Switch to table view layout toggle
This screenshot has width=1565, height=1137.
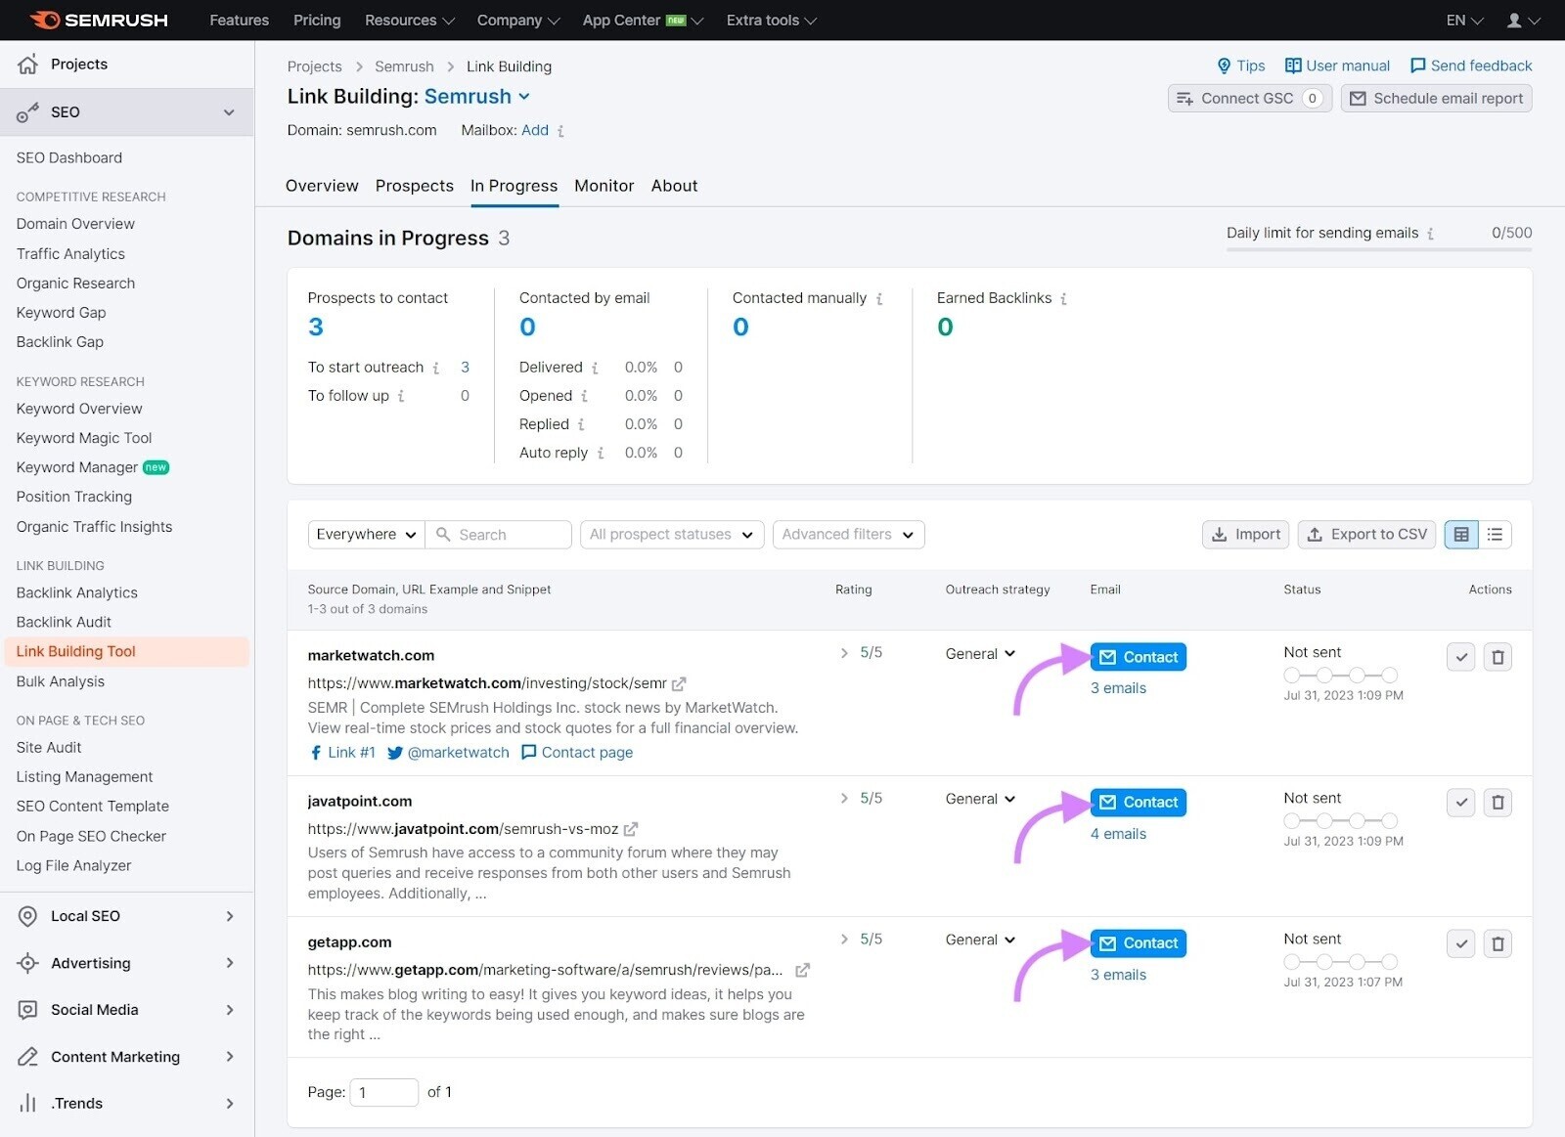click(x=1461, y=535)
